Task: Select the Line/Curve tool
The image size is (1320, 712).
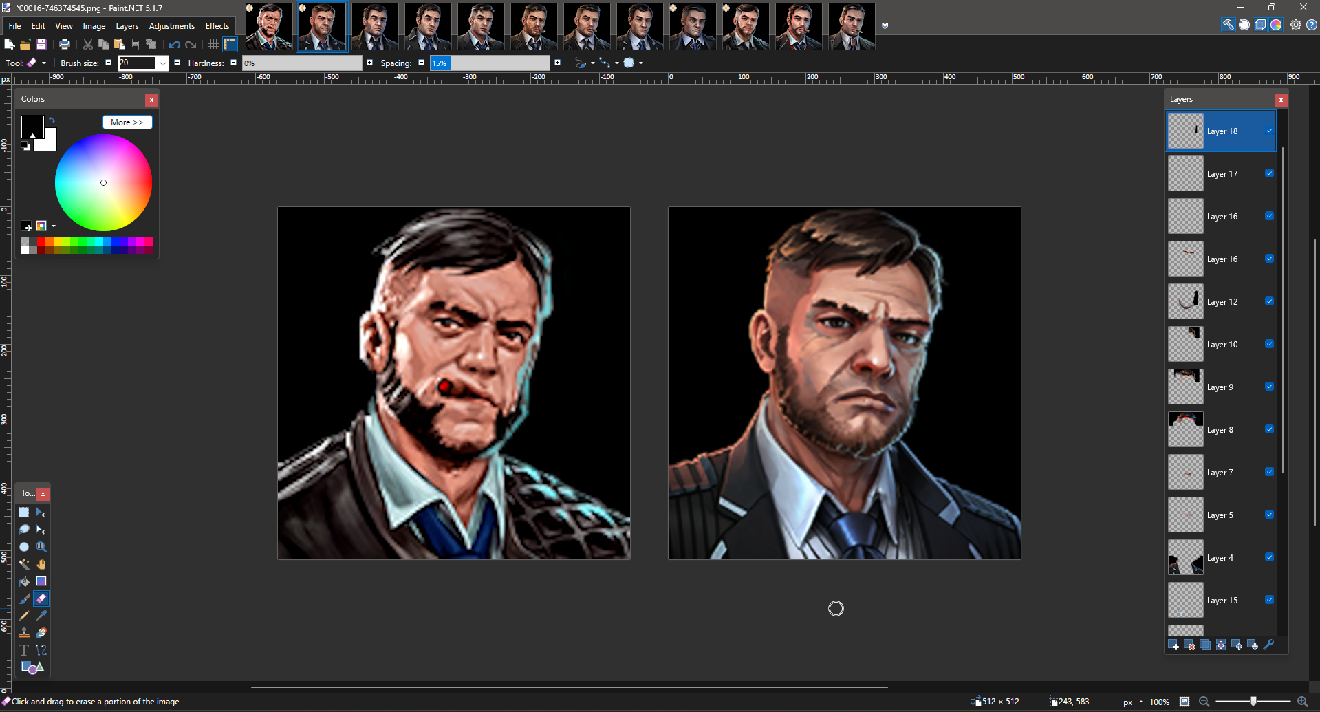Action: [41, 650]
